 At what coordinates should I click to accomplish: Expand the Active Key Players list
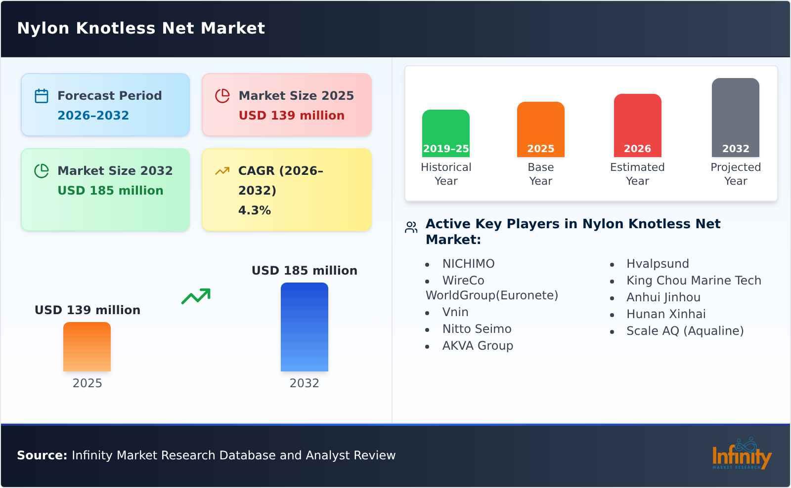tap(573, 231)
